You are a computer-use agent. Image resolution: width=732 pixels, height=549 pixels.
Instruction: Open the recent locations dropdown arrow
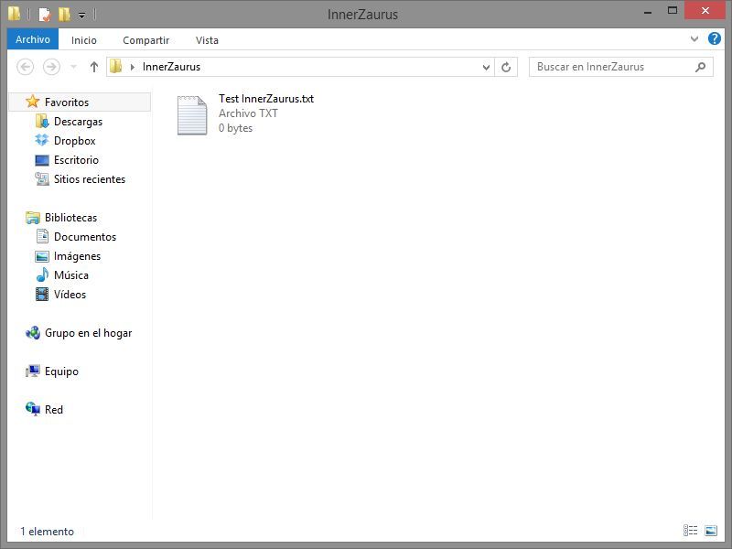73,67
